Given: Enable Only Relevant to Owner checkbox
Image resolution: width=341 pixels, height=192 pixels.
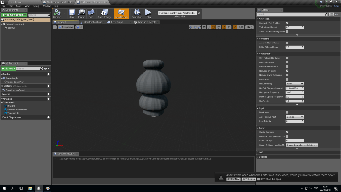Looking at the screenshot, I should [x=287, y=58].
